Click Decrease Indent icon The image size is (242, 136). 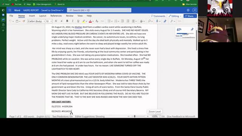tap(122, 21)
